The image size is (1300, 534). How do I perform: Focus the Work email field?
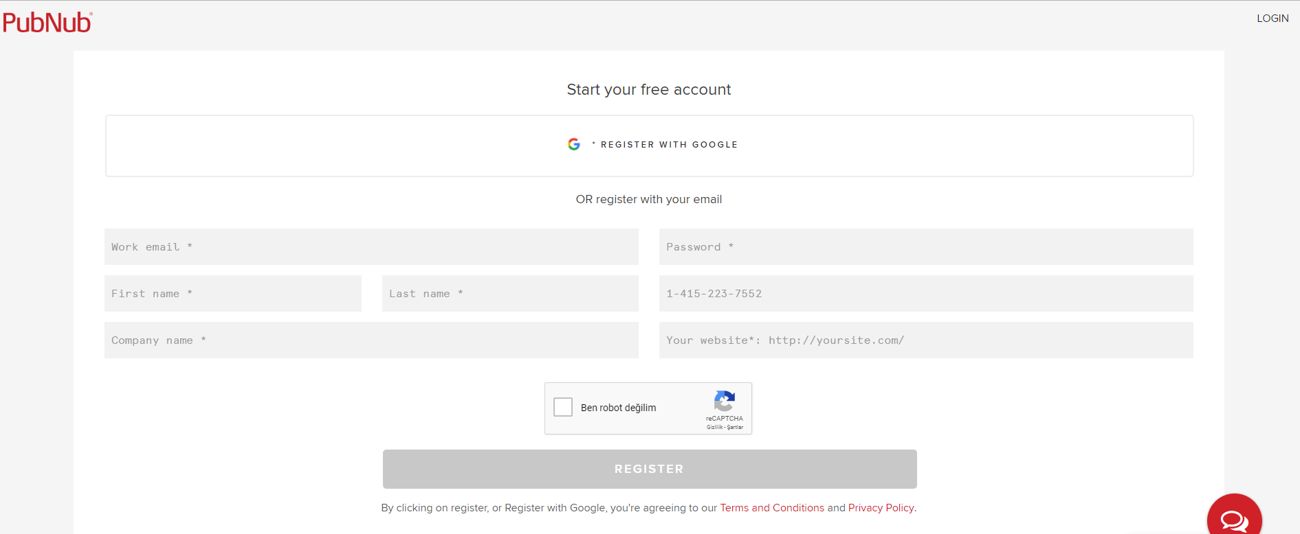tap(371, 247)
